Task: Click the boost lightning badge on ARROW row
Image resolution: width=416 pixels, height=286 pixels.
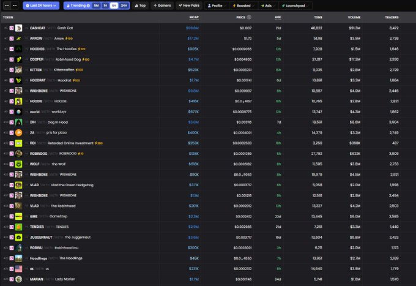Action: click(x=69, y=39)
